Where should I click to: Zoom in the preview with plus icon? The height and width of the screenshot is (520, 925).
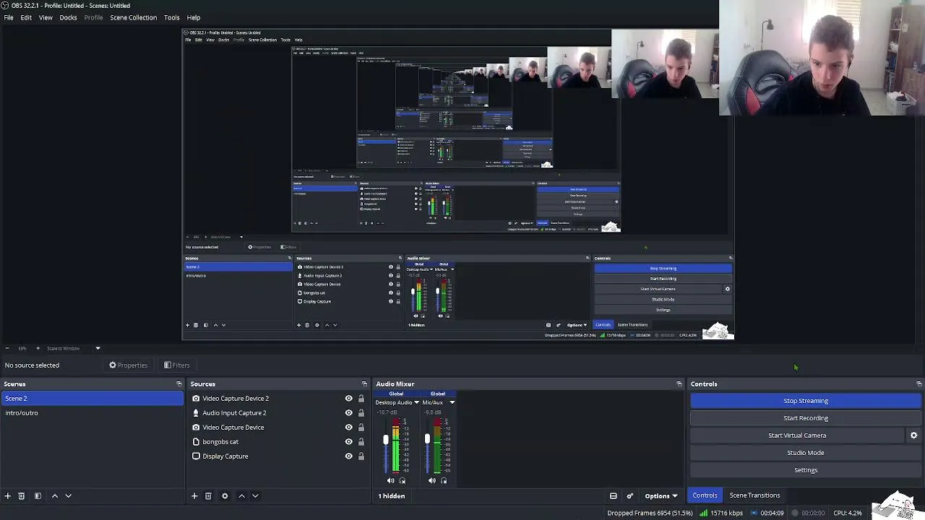38,349
